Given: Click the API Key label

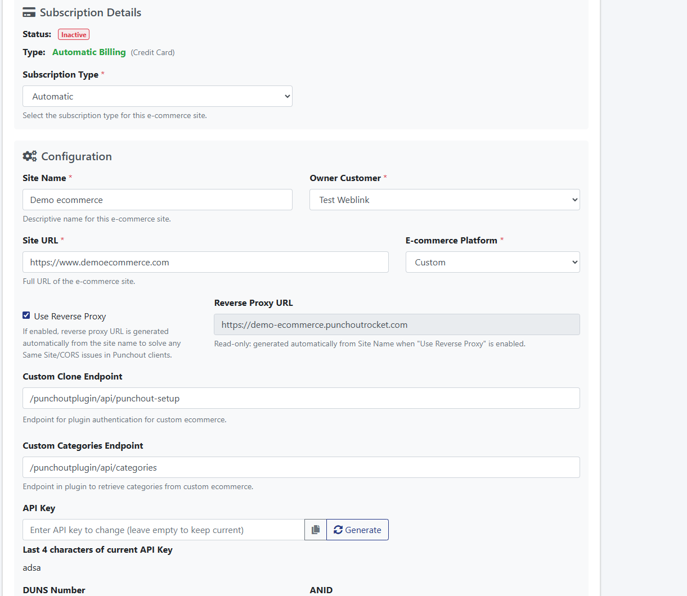Looking at the screenshot, I should 39,508.
